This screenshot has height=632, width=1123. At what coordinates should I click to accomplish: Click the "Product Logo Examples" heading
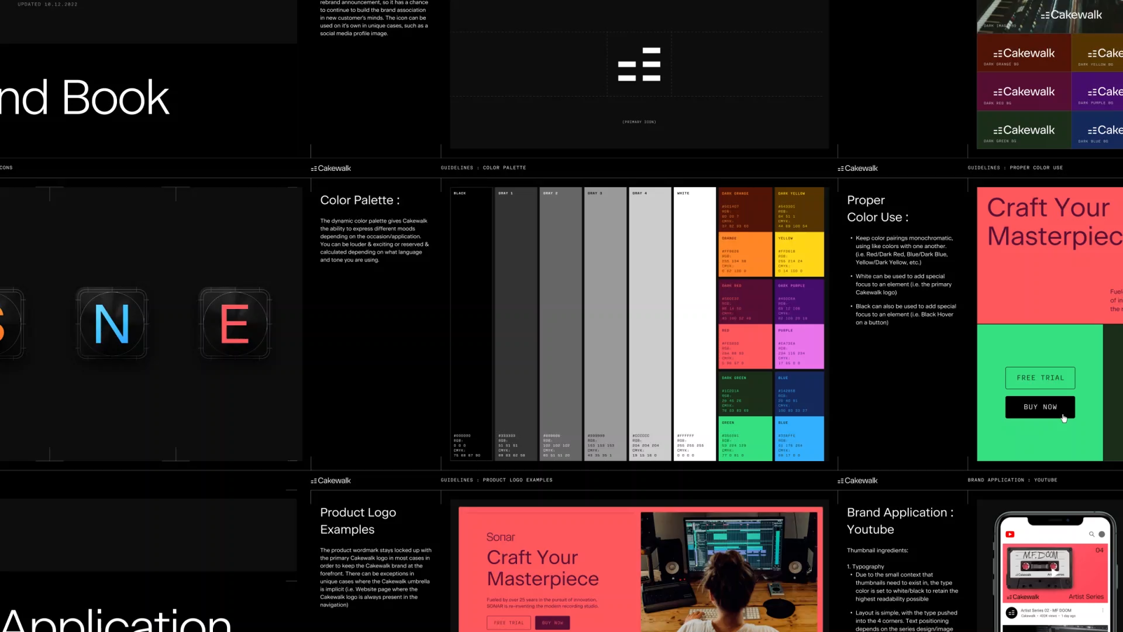click(358, 521)
